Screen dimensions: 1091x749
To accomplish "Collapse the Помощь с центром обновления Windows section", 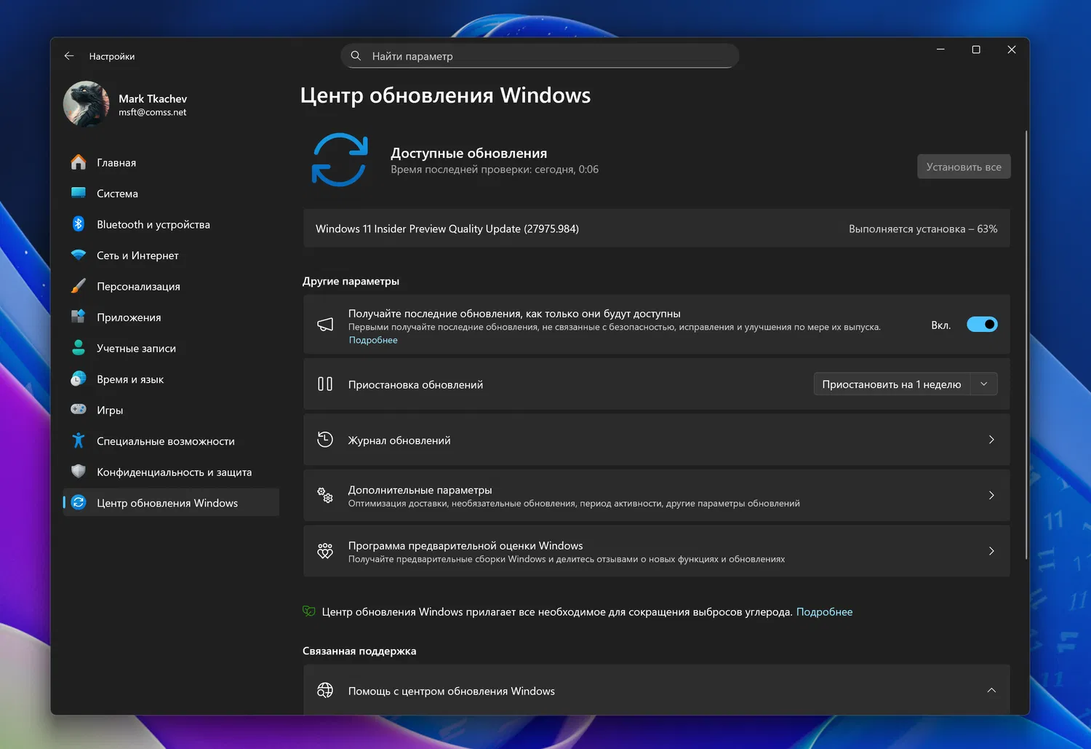I will click(991, 690).
